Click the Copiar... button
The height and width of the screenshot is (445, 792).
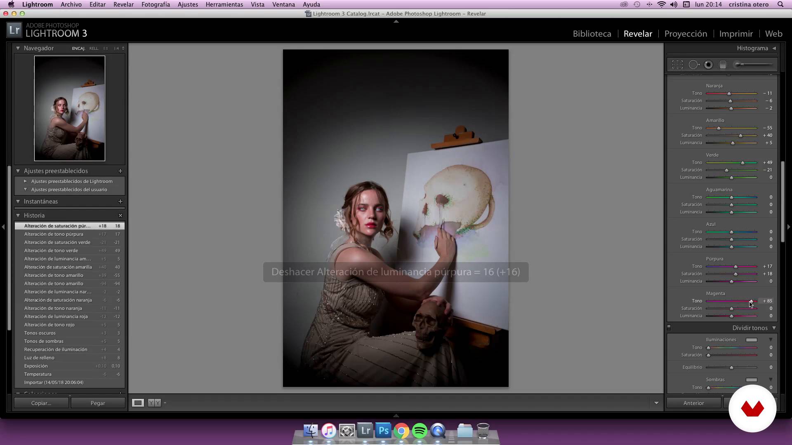[x=41, y=403]
